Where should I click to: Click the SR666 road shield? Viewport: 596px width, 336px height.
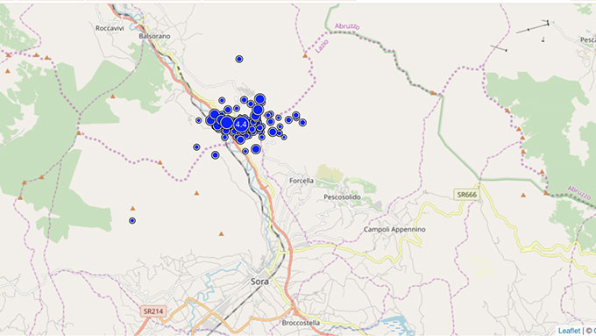coord(467,195)
